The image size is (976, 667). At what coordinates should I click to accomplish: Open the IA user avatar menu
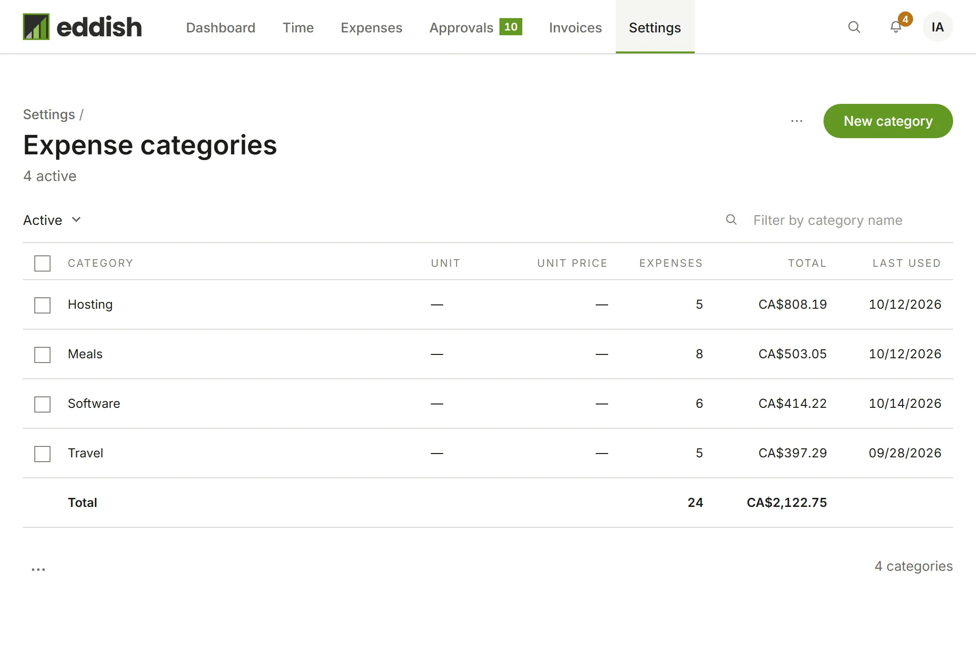937,27
